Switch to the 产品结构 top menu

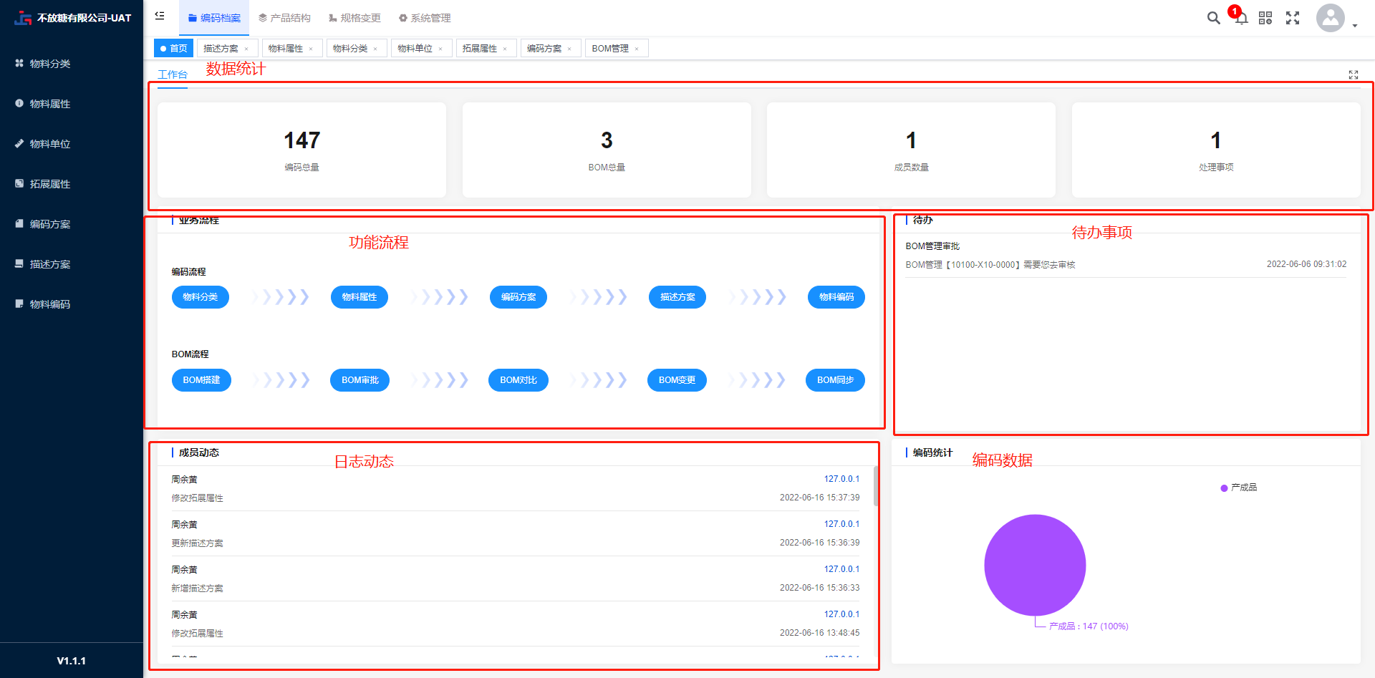pos(284,18)
